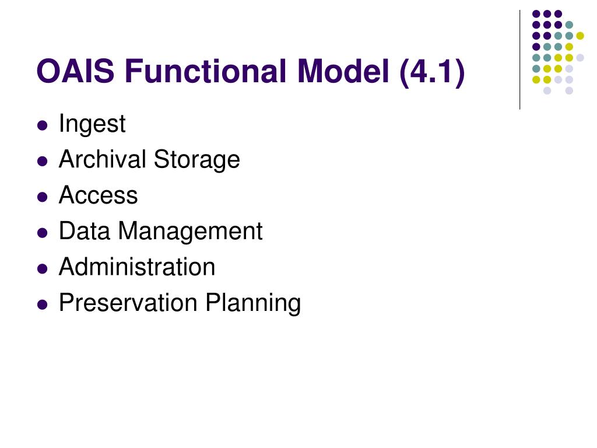
Task: Click the bullet dot beside Archival Storage
Action: point(43,162)
